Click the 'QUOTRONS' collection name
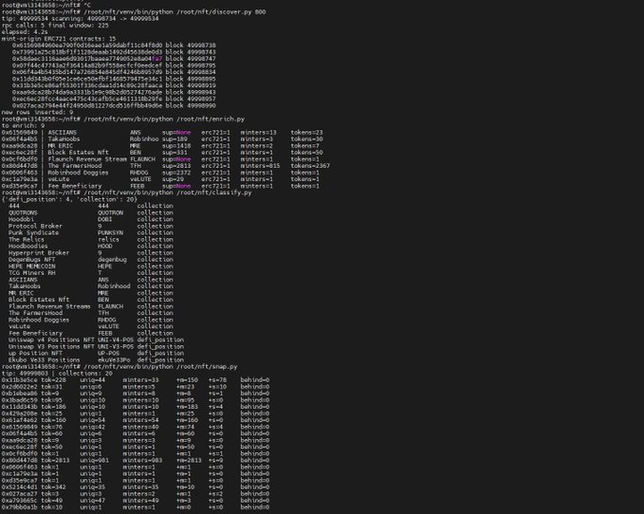 pyautogui.click(x=23, y=212)
